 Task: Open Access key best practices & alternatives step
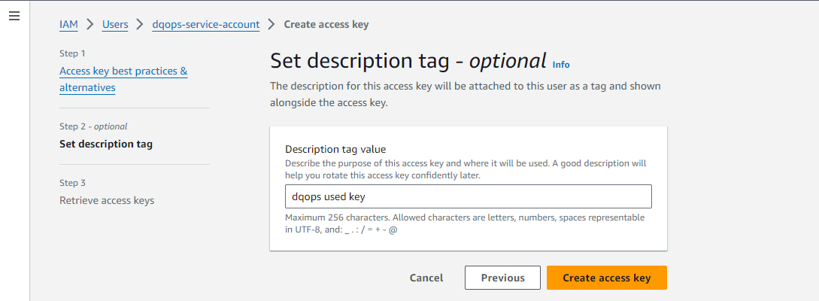point(124,80)
